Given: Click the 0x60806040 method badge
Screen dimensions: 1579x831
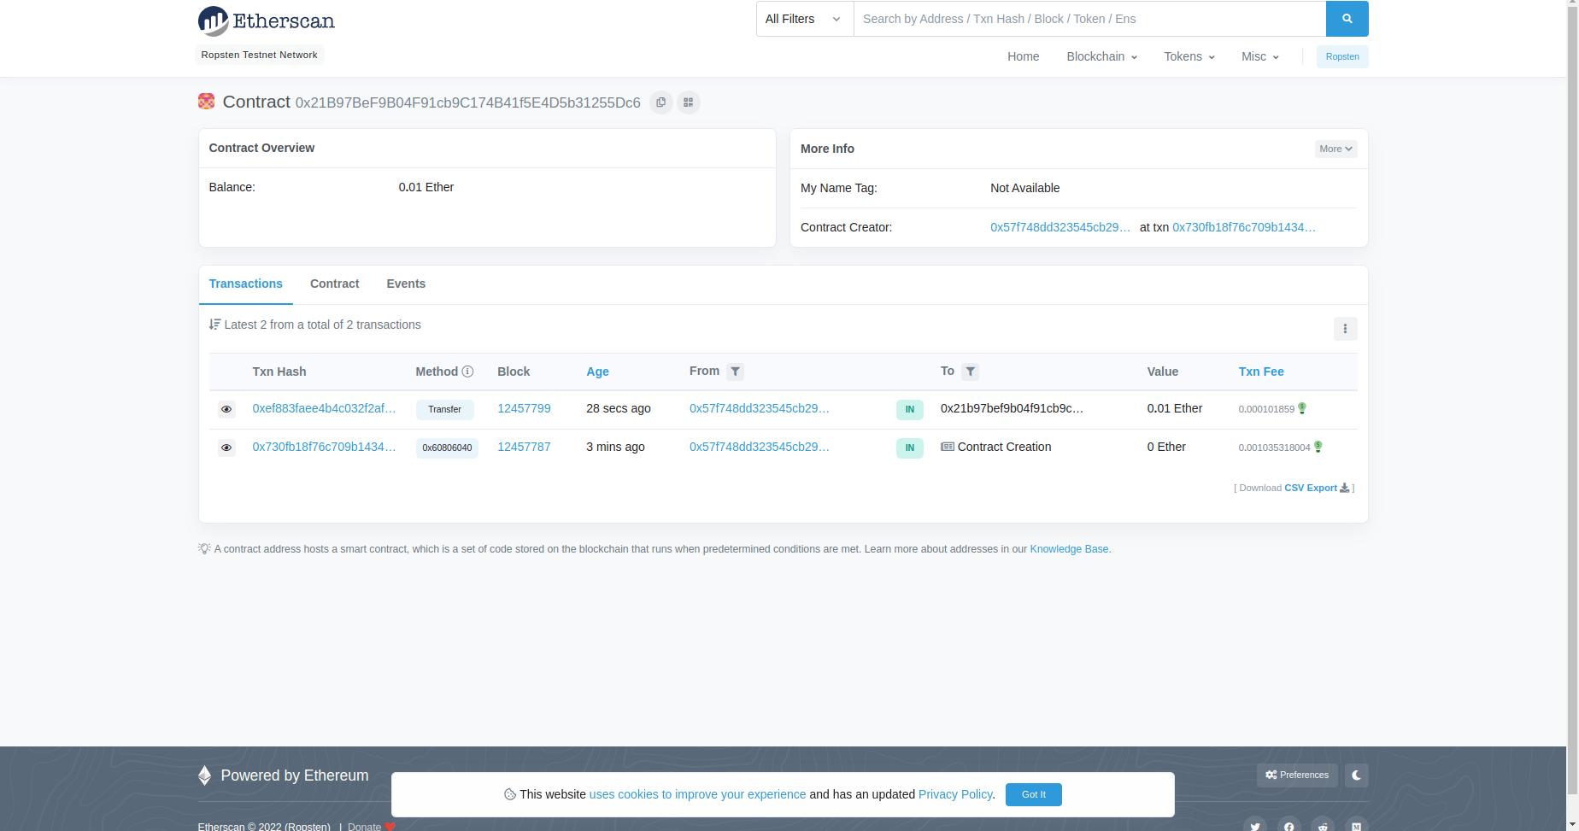Looking at the screenshot, I should 447,448.
